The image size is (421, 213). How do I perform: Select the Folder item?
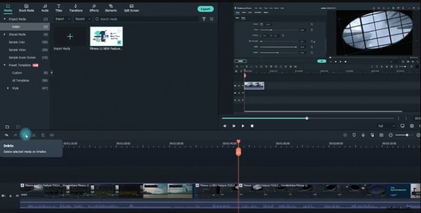[x=25, y=27]
